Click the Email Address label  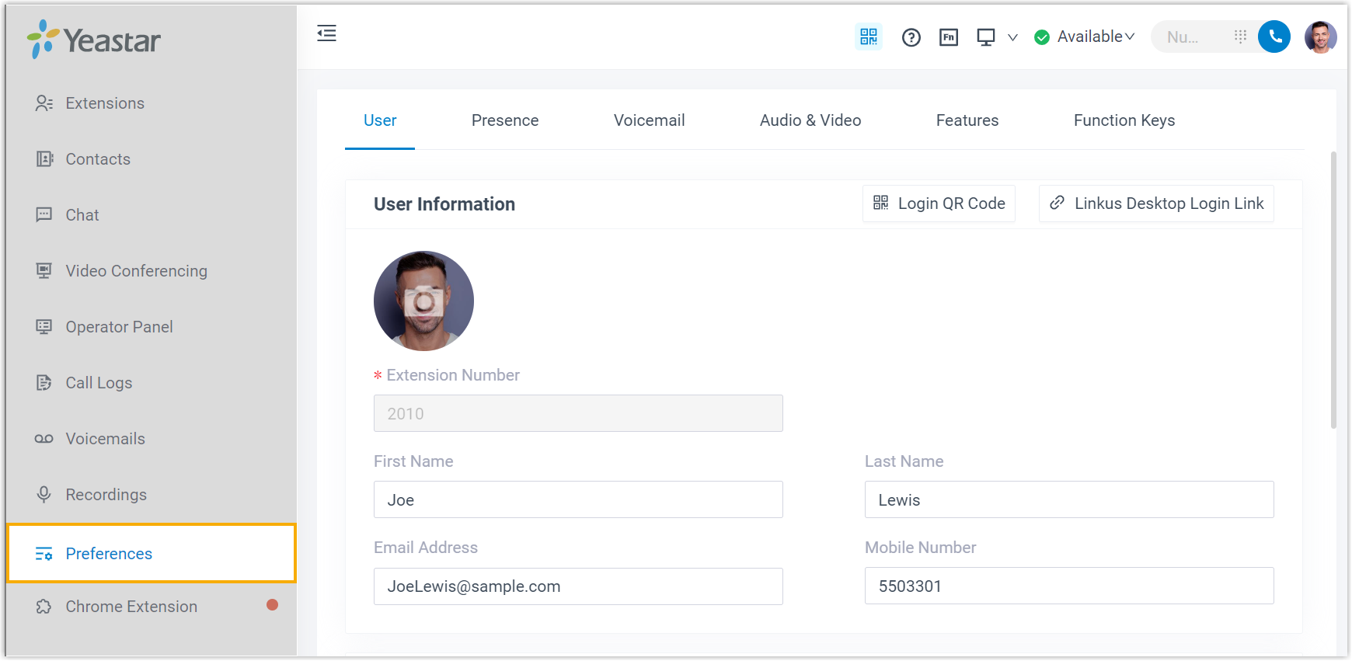pyautogui.click(x=426, y=548)
